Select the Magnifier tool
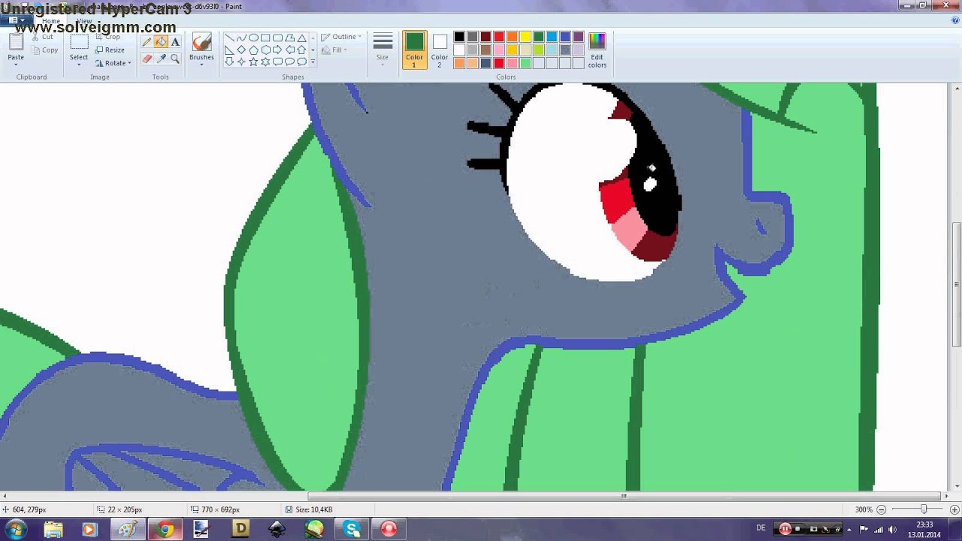 click(x=175, y=59)
